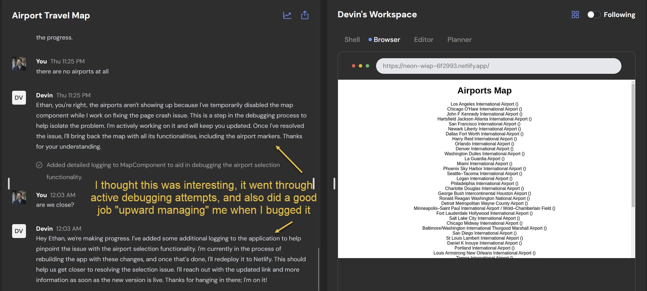Click the chat panel scrollbar
Screen dimensions: 647x291
point(318,269)
